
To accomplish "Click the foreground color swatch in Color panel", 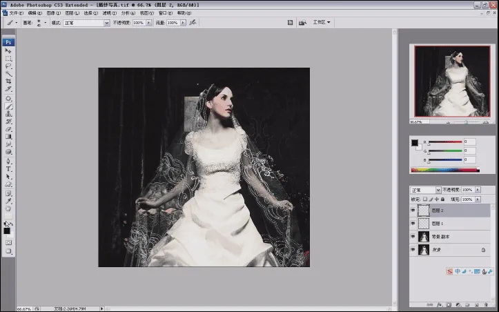I will tap(414, 143).
